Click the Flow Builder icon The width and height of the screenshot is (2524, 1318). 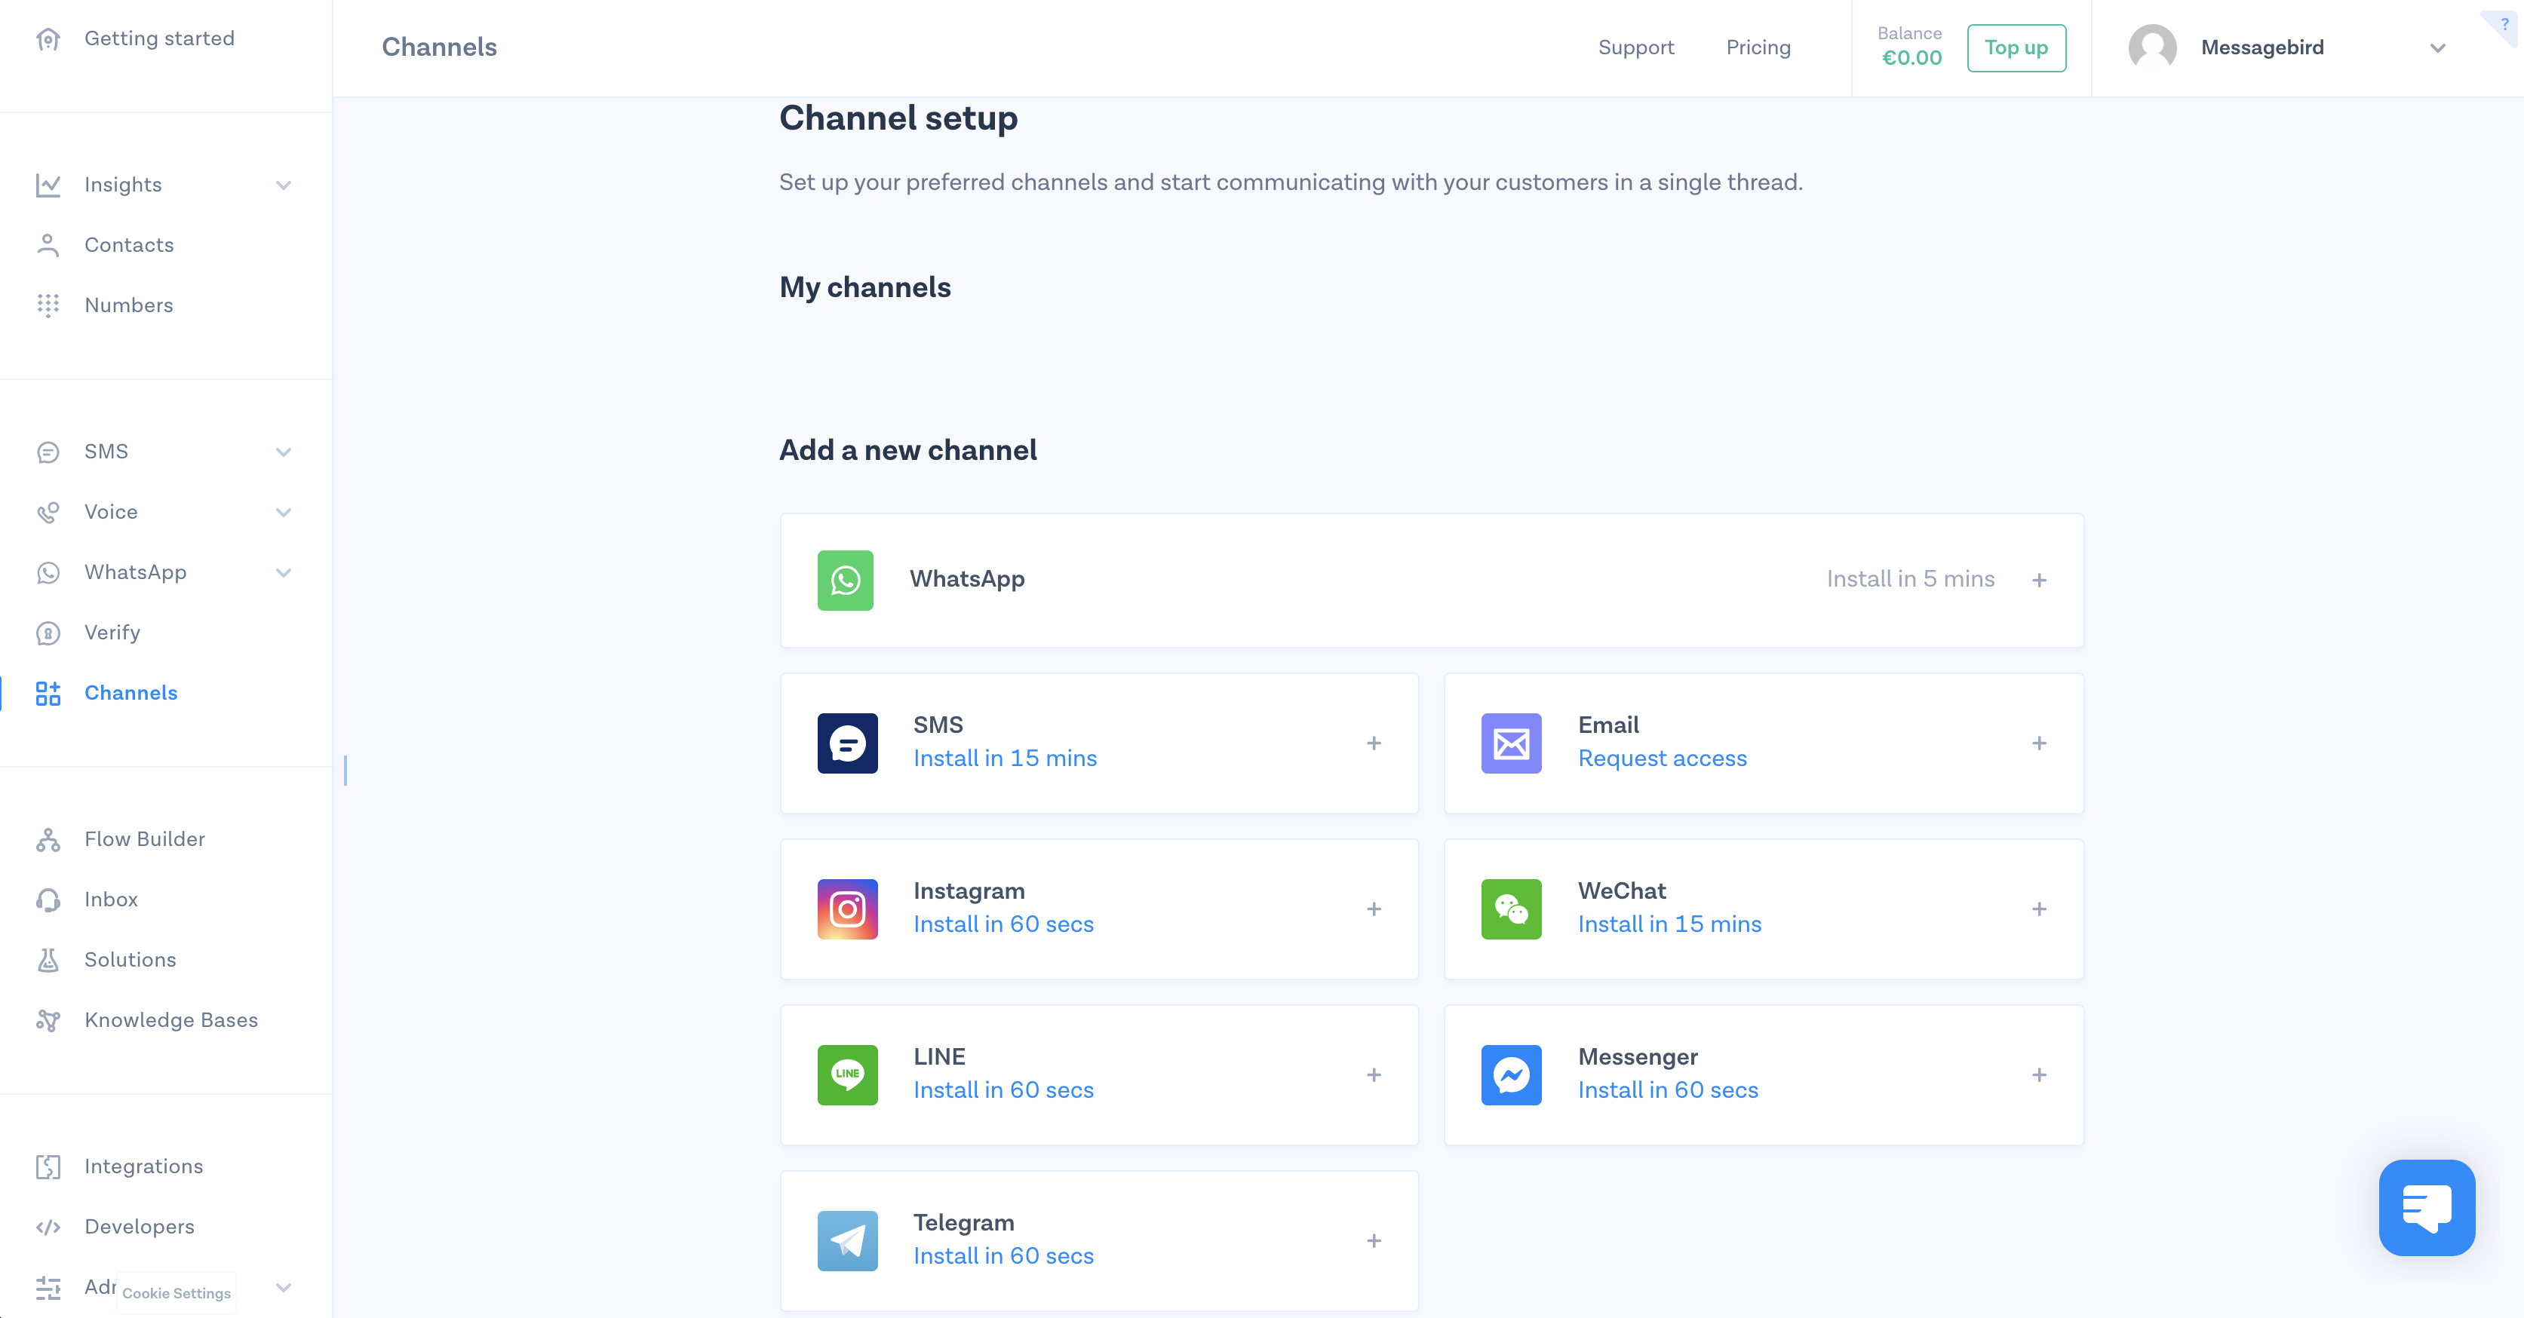click(x=48, y=840)
